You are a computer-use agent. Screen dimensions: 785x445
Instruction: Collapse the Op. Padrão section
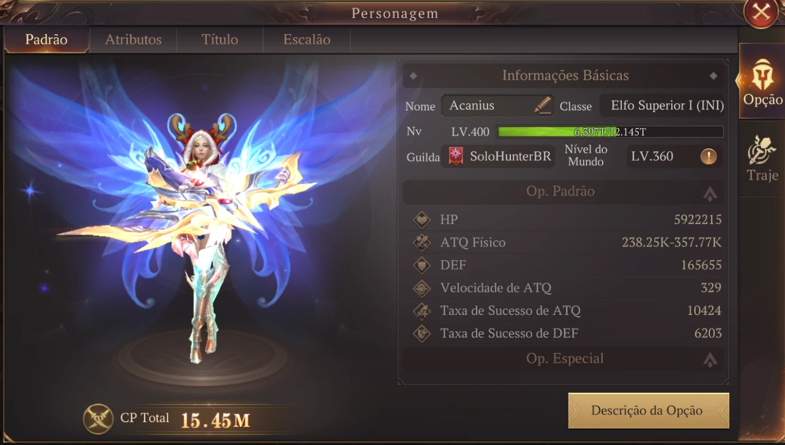710,193
